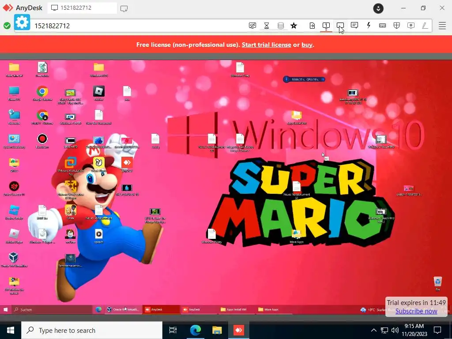The width and height of the screenshot is (452, 339).
Task: Open file transfer arrow icon
Action: 312,26
